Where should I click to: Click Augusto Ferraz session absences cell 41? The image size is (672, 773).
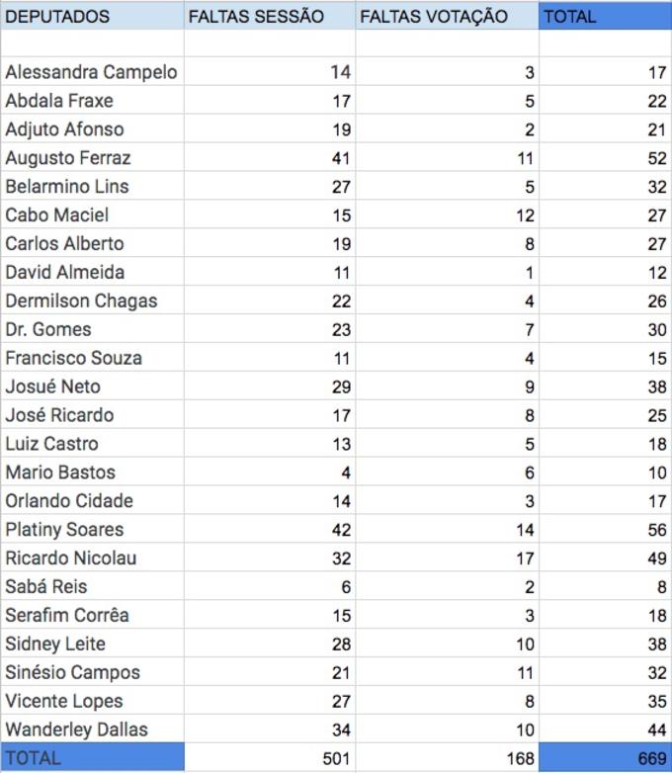[x=269, y=158]
